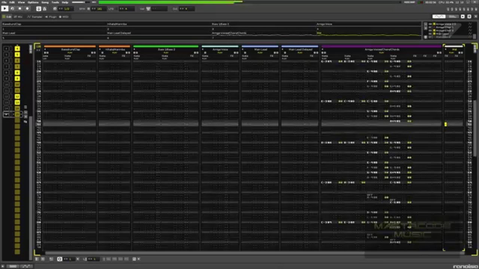Switch to the Sampler tab

coord(35,17)
